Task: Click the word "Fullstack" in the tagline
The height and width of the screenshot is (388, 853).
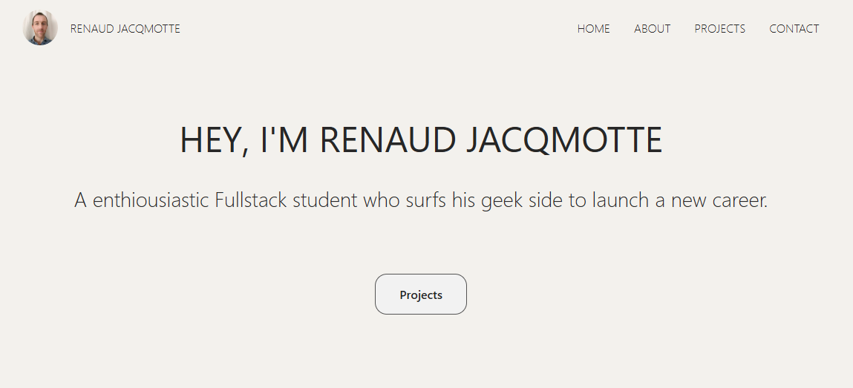Action: [250, 200]
